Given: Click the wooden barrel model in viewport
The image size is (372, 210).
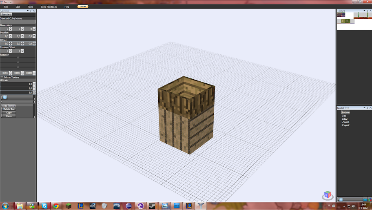Looking at the screenshot, I should (x=186, y=115).
